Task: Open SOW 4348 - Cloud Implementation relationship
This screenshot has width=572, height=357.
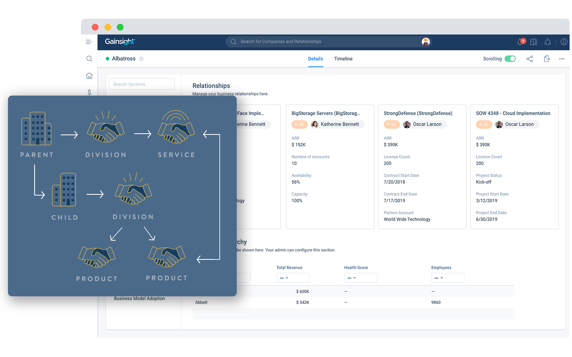Action: pyautogui.click(x=513, y=113)
